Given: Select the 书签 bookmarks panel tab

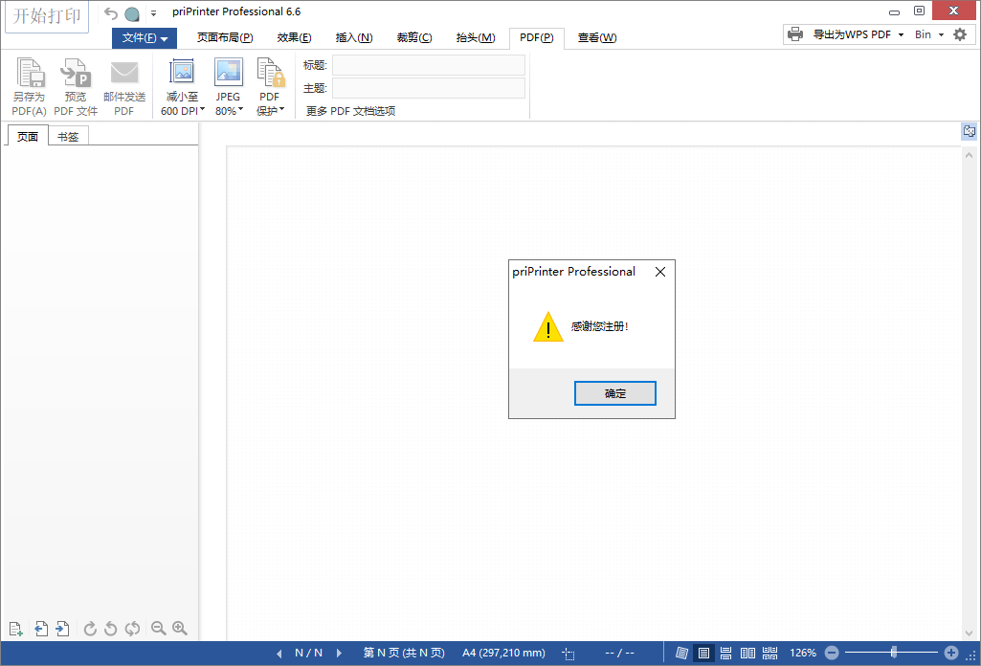Looking at the screenshot, I should tap(68, 136).
